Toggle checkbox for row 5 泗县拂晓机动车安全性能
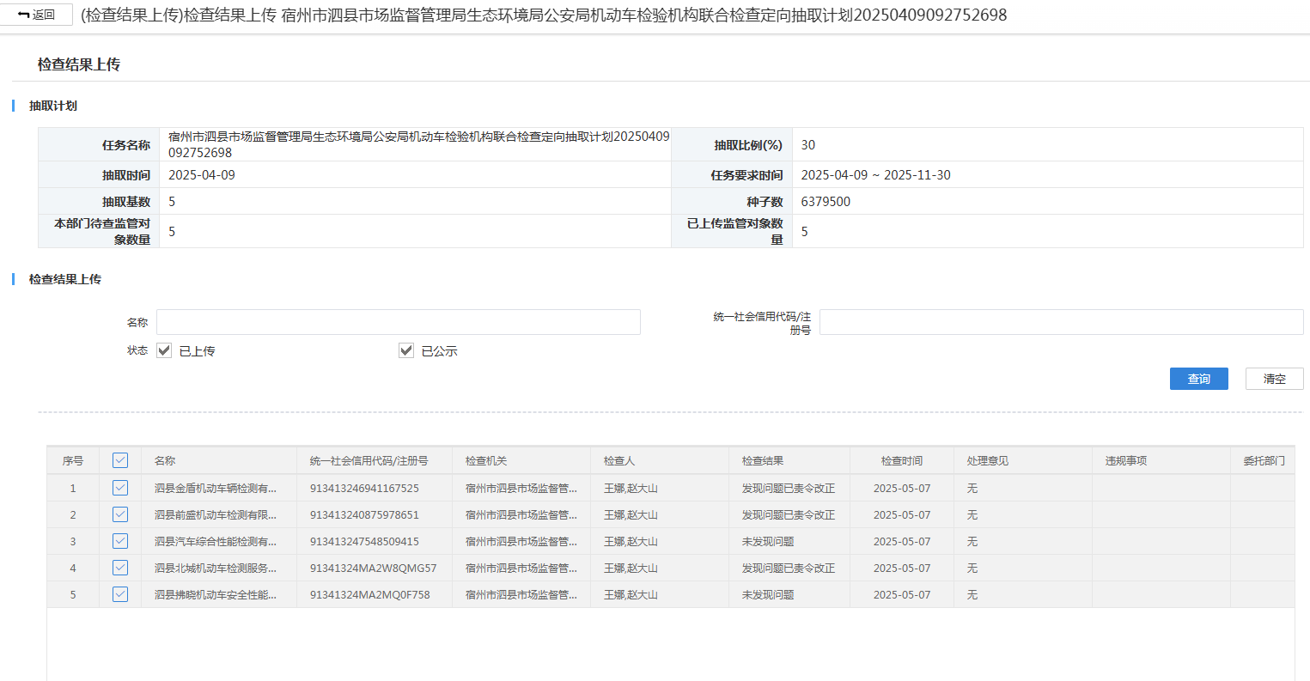 pos(120,594)
